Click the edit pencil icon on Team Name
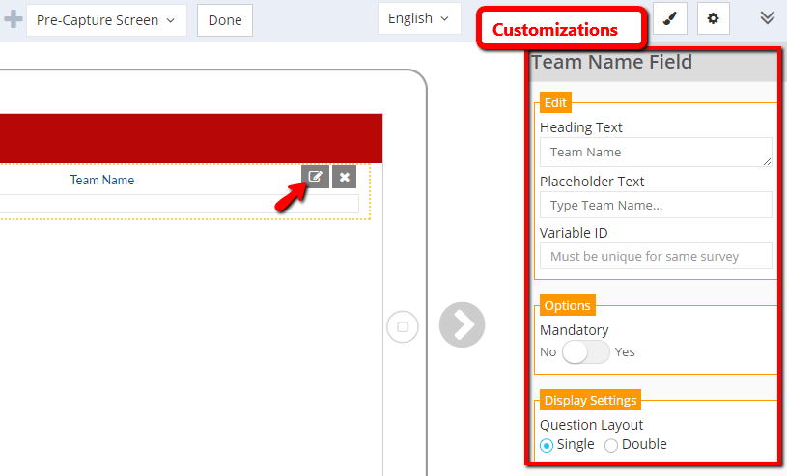Screen dimensions: 787x476 click(315, 177)
